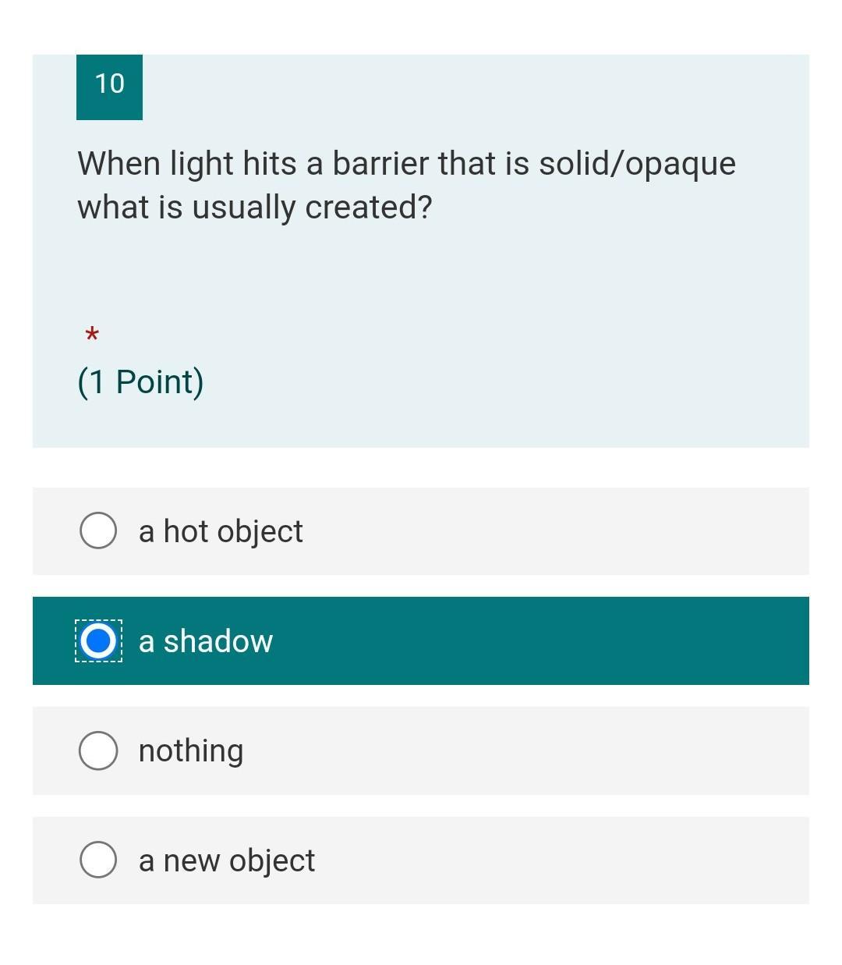The height and width of the screenshot is (965, 842).
Task: Pick the 'a new object' radio button
Action: point(98,860)
